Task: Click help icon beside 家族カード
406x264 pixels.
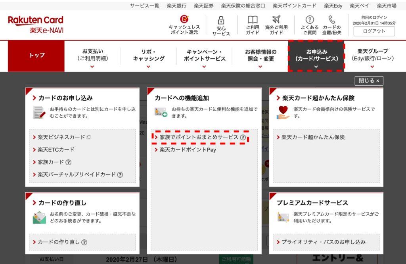Action: [x=69, y=162]
